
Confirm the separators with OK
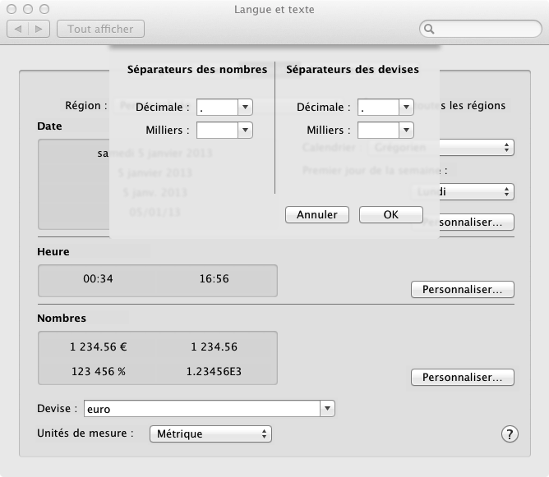[390, 214]
